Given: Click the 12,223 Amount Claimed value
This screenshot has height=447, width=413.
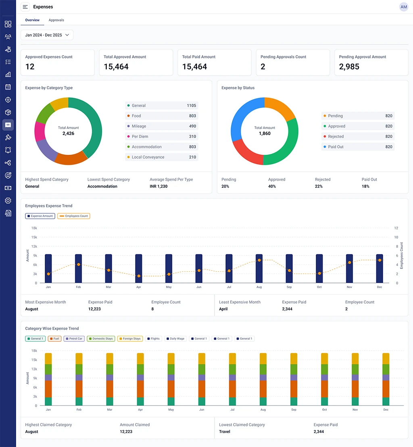Looking at the screenshot, I should (x=126, y=432).
